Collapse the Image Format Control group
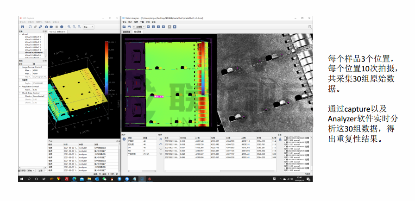Image resolution: width=415 pixels, height=201 pixels. (x=20, y=67)
